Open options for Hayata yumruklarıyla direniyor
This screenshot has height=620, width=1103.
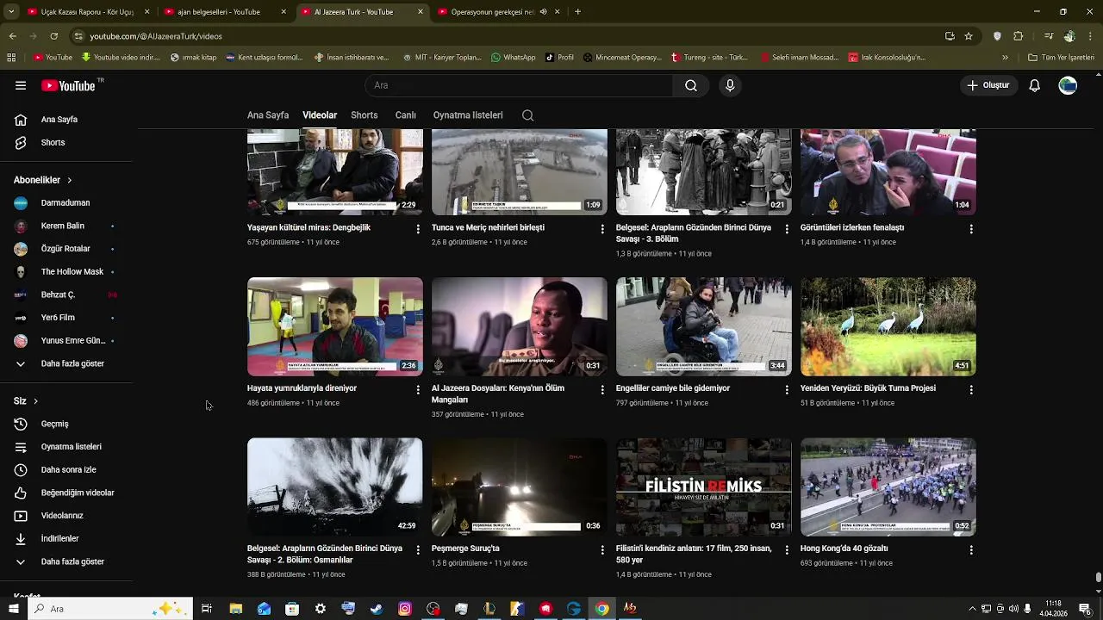[x=418, y=389]
